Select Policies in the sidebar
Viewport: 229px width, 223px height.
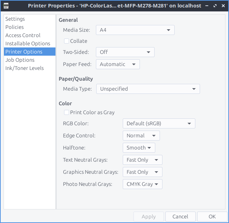15,27
